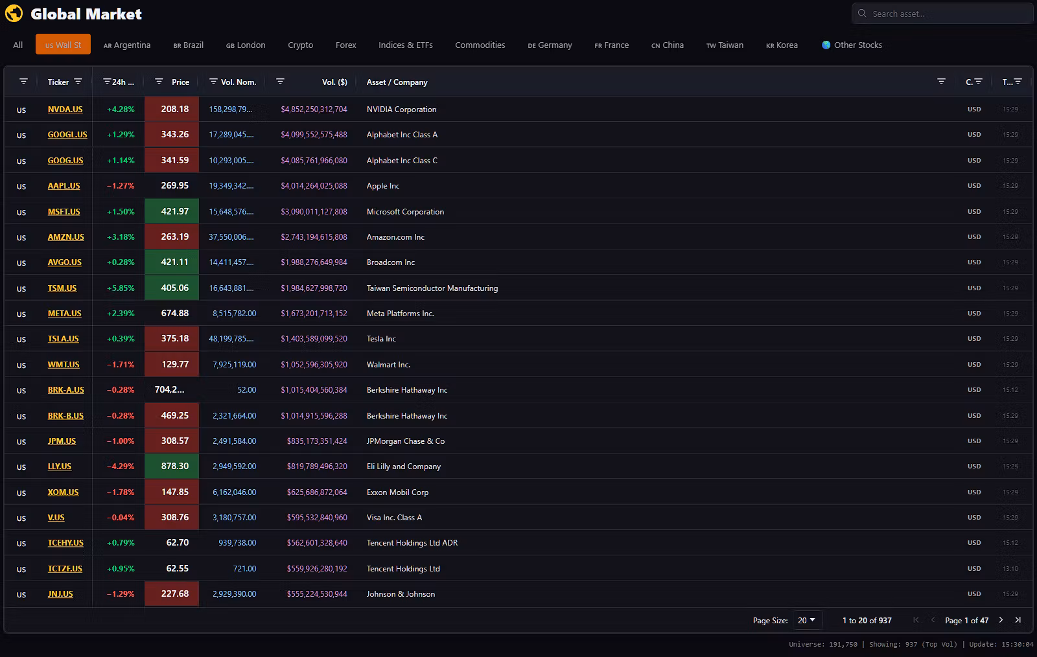Open the London market tab

pos(246,45)
